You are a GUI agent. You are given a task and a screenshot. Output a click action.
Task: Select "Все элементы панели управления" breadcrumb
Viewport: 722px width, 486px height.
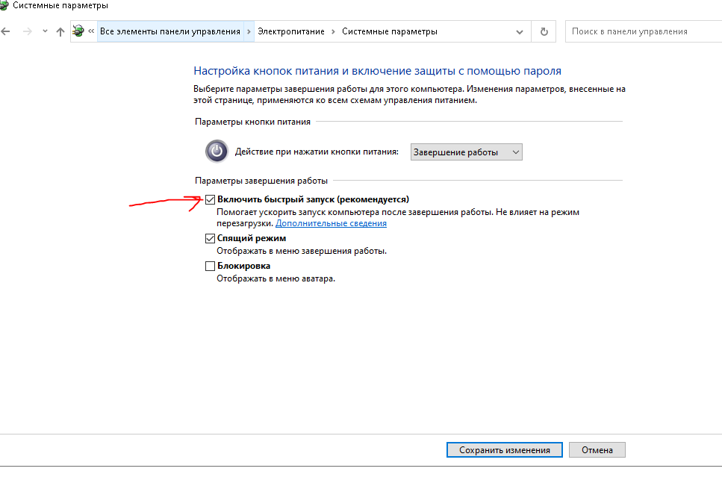click(x=170, y=32)
